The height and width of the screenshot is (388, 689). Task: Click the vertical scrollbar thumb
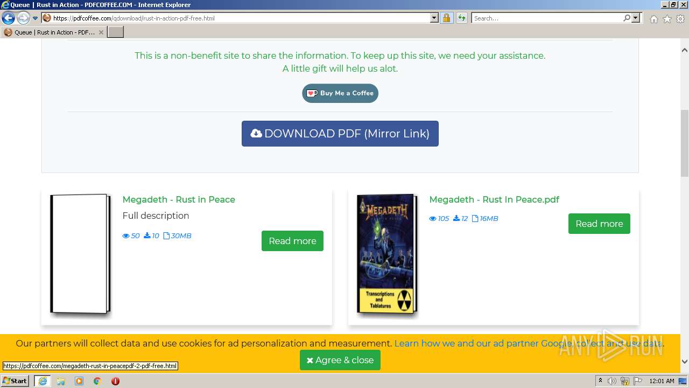tap(685, 143)
